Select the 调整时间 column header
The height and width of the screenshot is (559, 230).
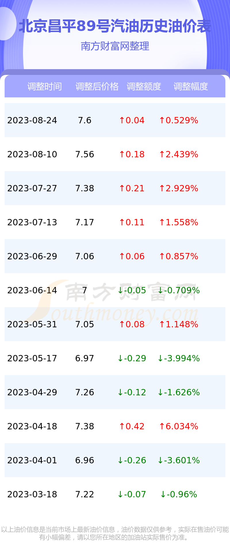45,86
